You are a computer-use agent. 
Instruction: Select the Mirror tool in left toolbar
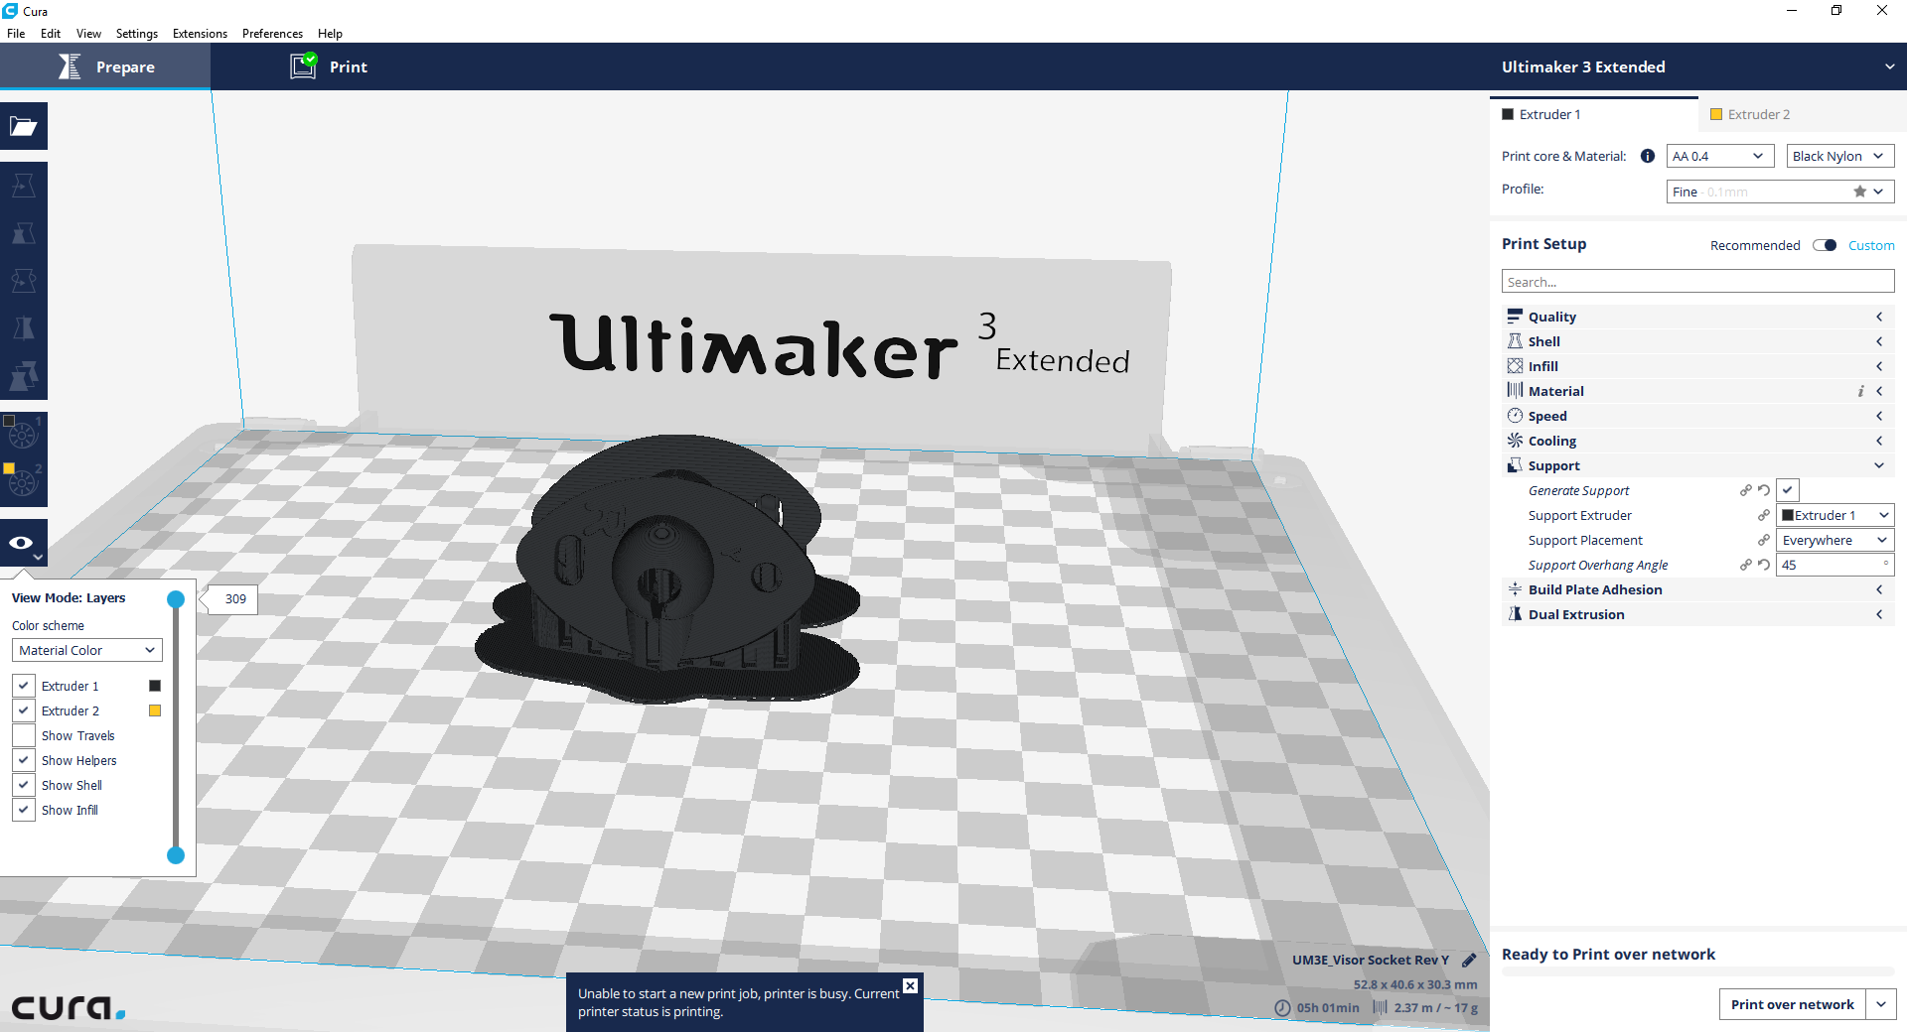click(24, 328)
